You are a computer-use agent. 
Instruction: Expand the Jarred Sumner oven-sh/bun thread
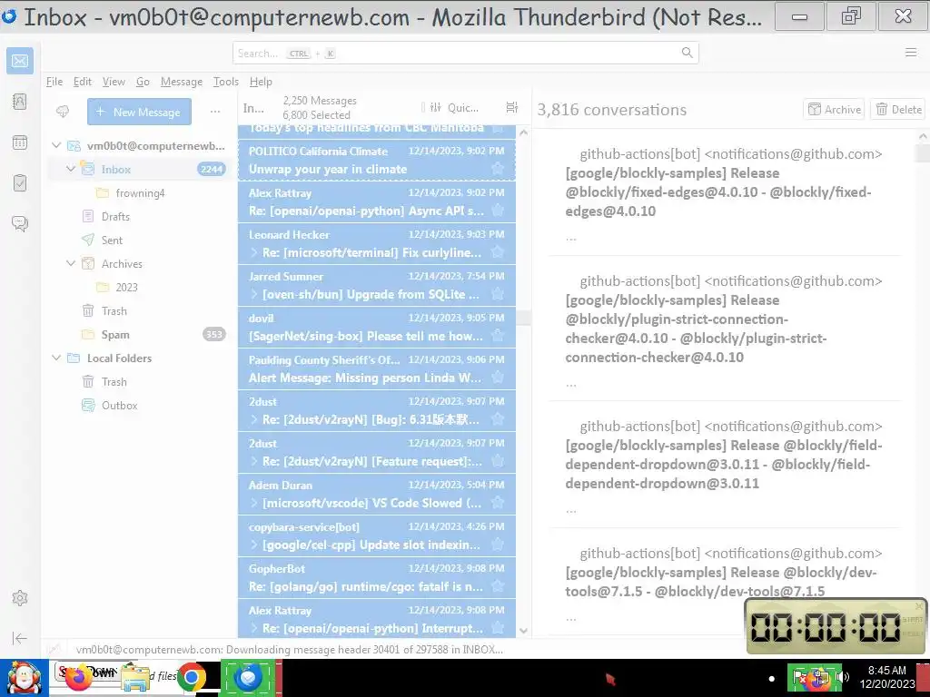coord(254,294)
